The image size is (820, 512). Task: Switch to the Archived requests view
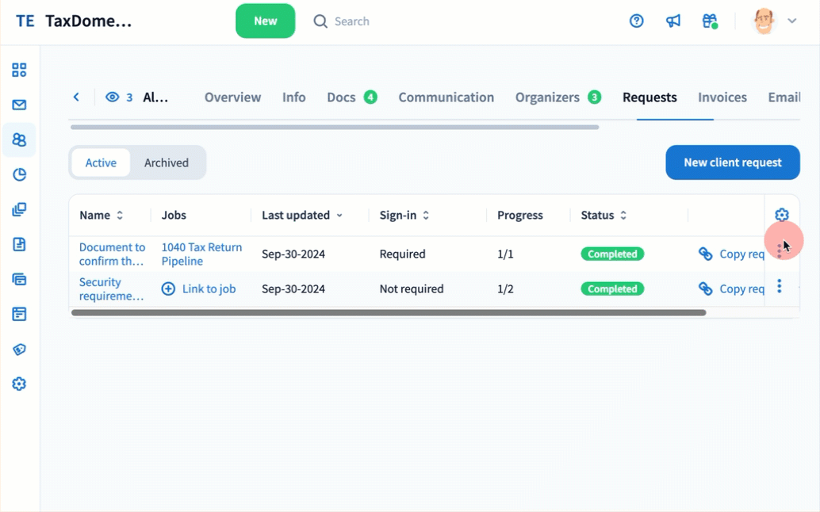click(x=167, y=162)
